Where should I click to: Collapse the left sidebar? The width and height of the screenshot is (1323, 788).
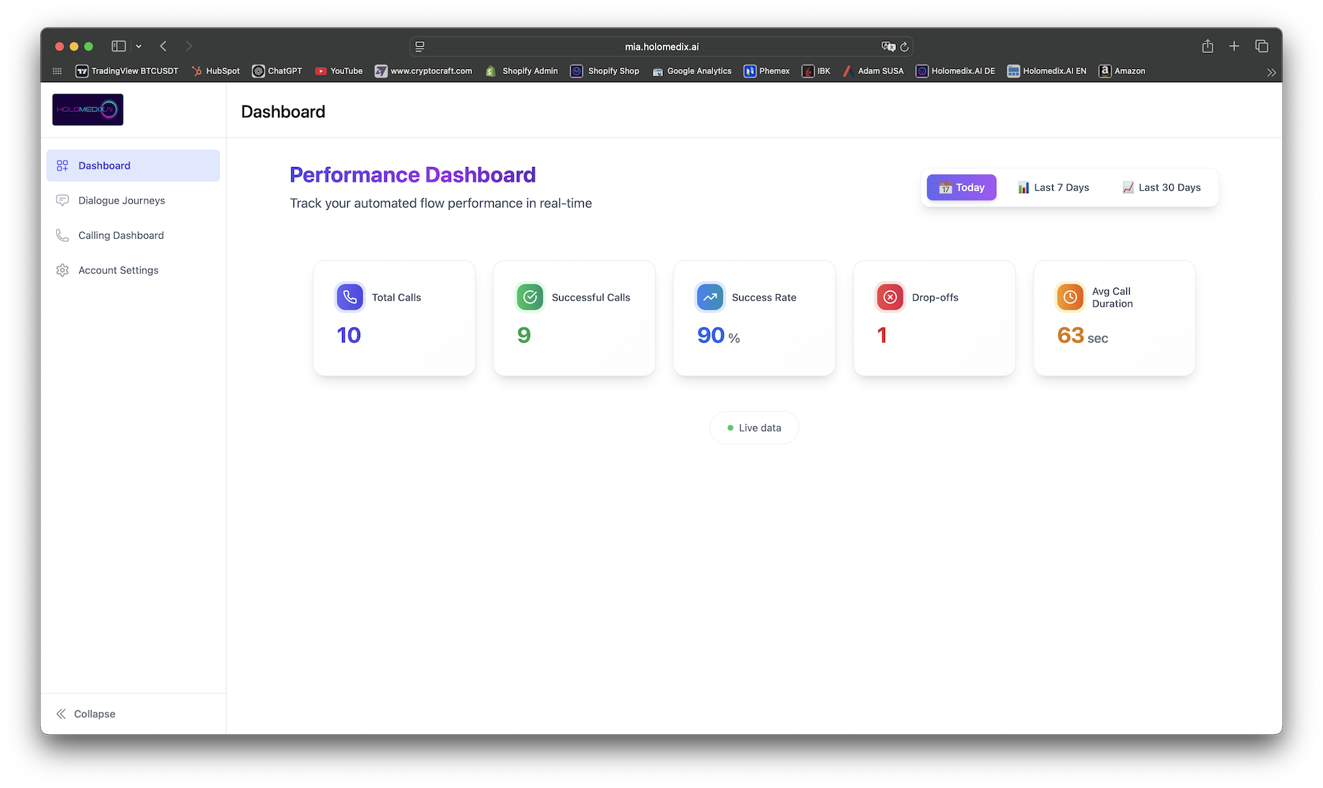coord(86,714)
